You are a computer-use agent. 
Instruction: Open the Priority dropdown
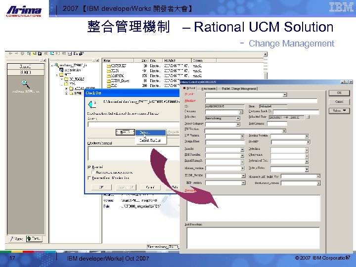click(242, 150)
